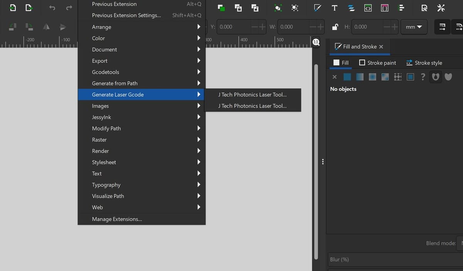Unset the paint with question mark icon

[x=423, y=77]
